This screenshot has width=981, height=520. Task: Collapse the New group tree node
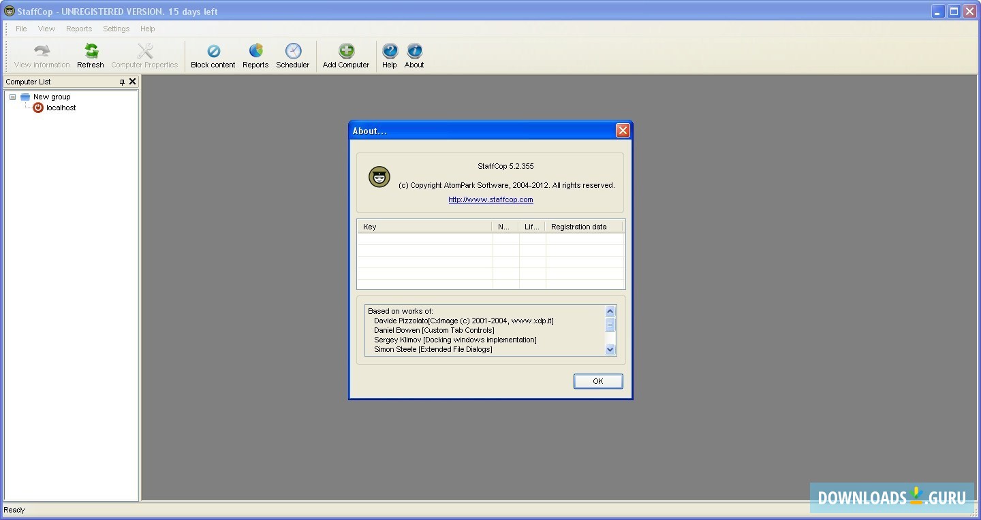(x=12, y=97)
